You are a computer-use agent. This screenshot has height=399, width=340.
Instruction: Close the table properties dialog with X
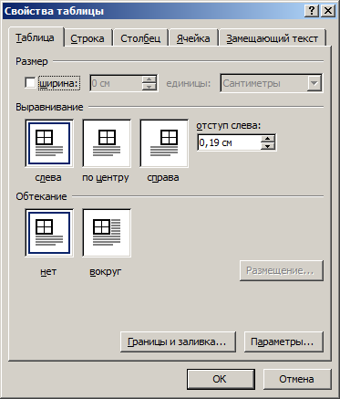[x=328, y=11]
